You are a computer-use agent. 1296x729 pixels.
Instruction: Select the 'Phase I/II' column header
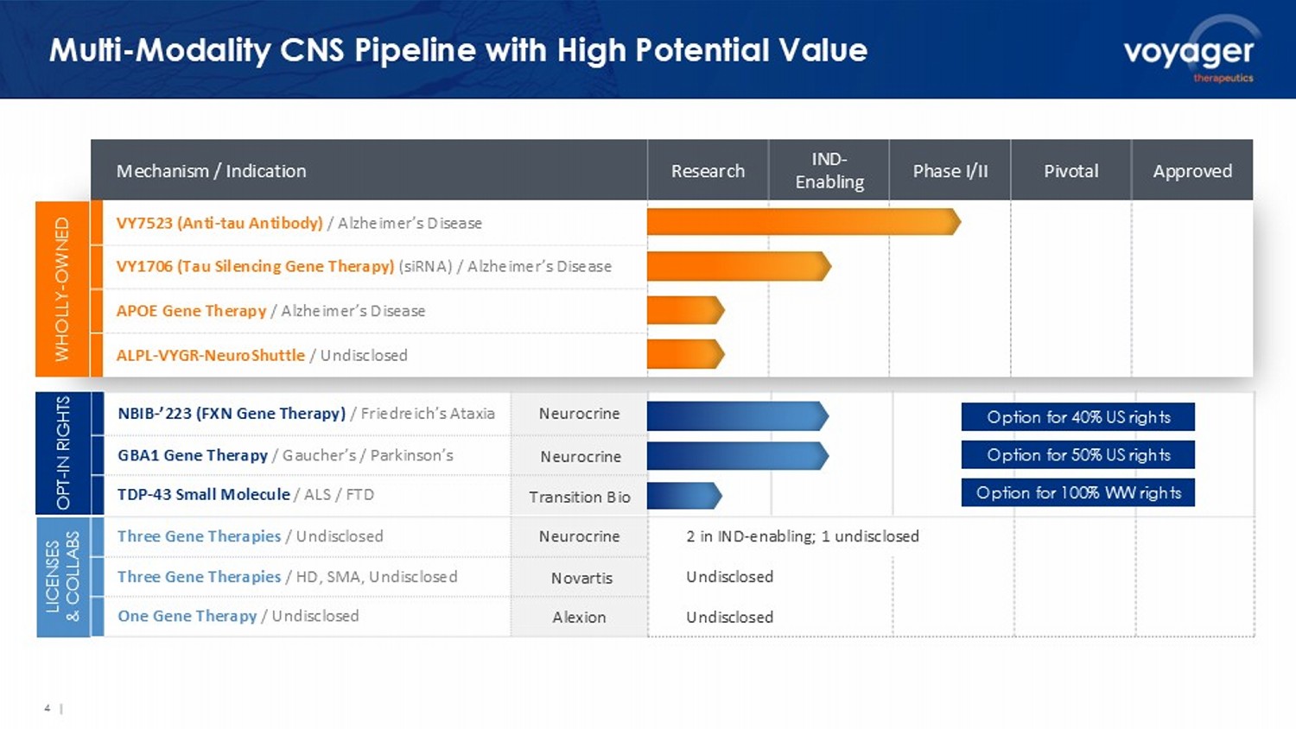tap(950, 171)
